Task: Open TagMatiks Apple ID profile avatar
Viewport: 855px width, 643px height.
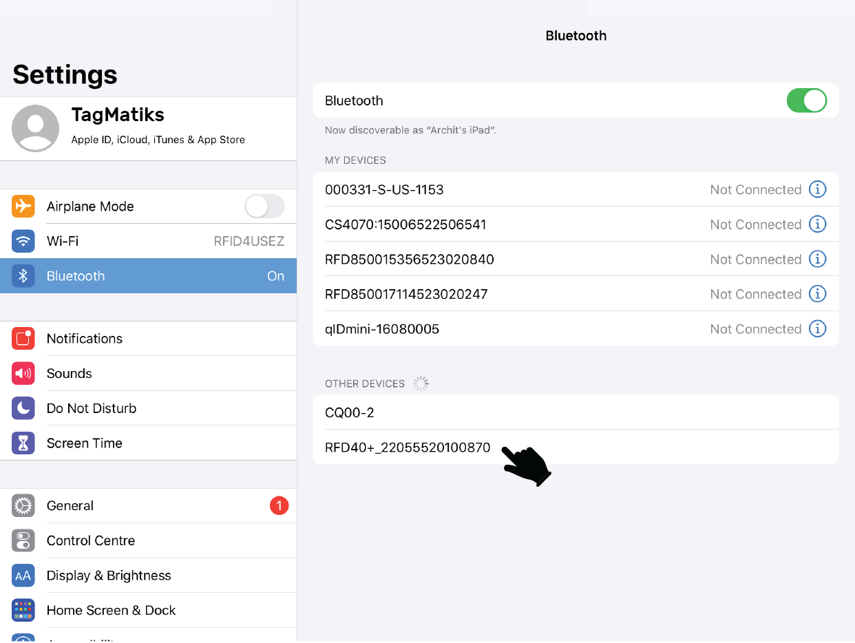Action: click(36, 129)
